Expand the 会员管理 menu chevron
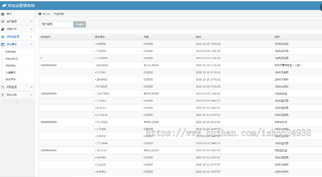The height and width of the screenshot is (177, 322). tap(31, 21)
